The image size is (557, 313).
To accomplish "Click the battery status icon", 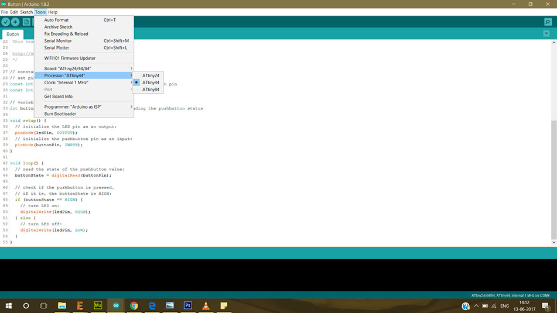I will click(x=485, y=306).
